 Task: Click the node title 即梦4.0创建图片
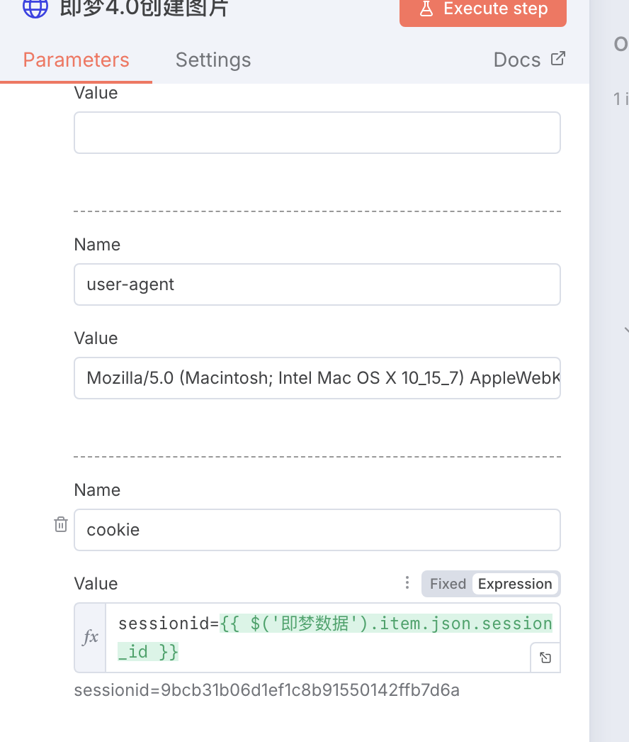point(144,8)
